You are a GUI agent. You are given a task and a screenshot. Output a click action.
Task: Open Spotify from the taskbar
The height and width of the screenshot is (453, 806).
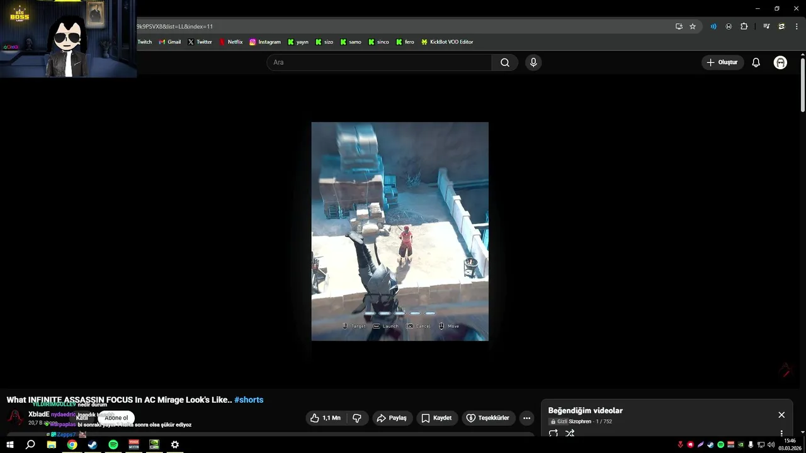coord(113,445)
